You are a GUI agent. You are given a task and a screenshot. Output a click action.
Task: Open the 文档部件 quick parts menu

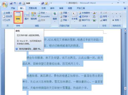pyautogui.click(x=85, y=13)
